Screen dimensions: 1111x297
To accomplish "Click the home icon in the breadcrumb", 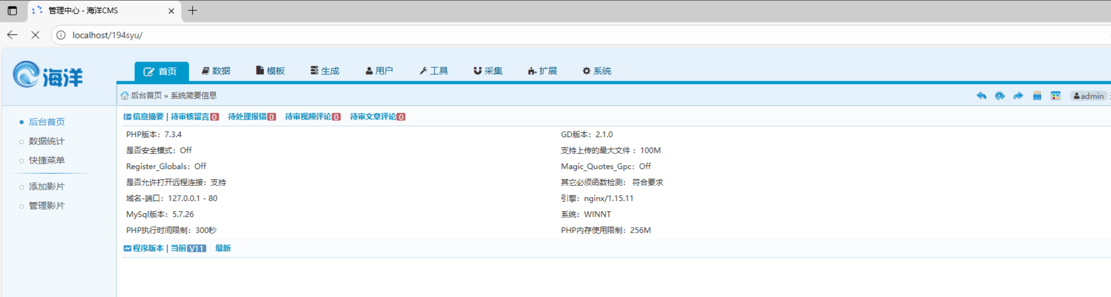I will (125, 95).
